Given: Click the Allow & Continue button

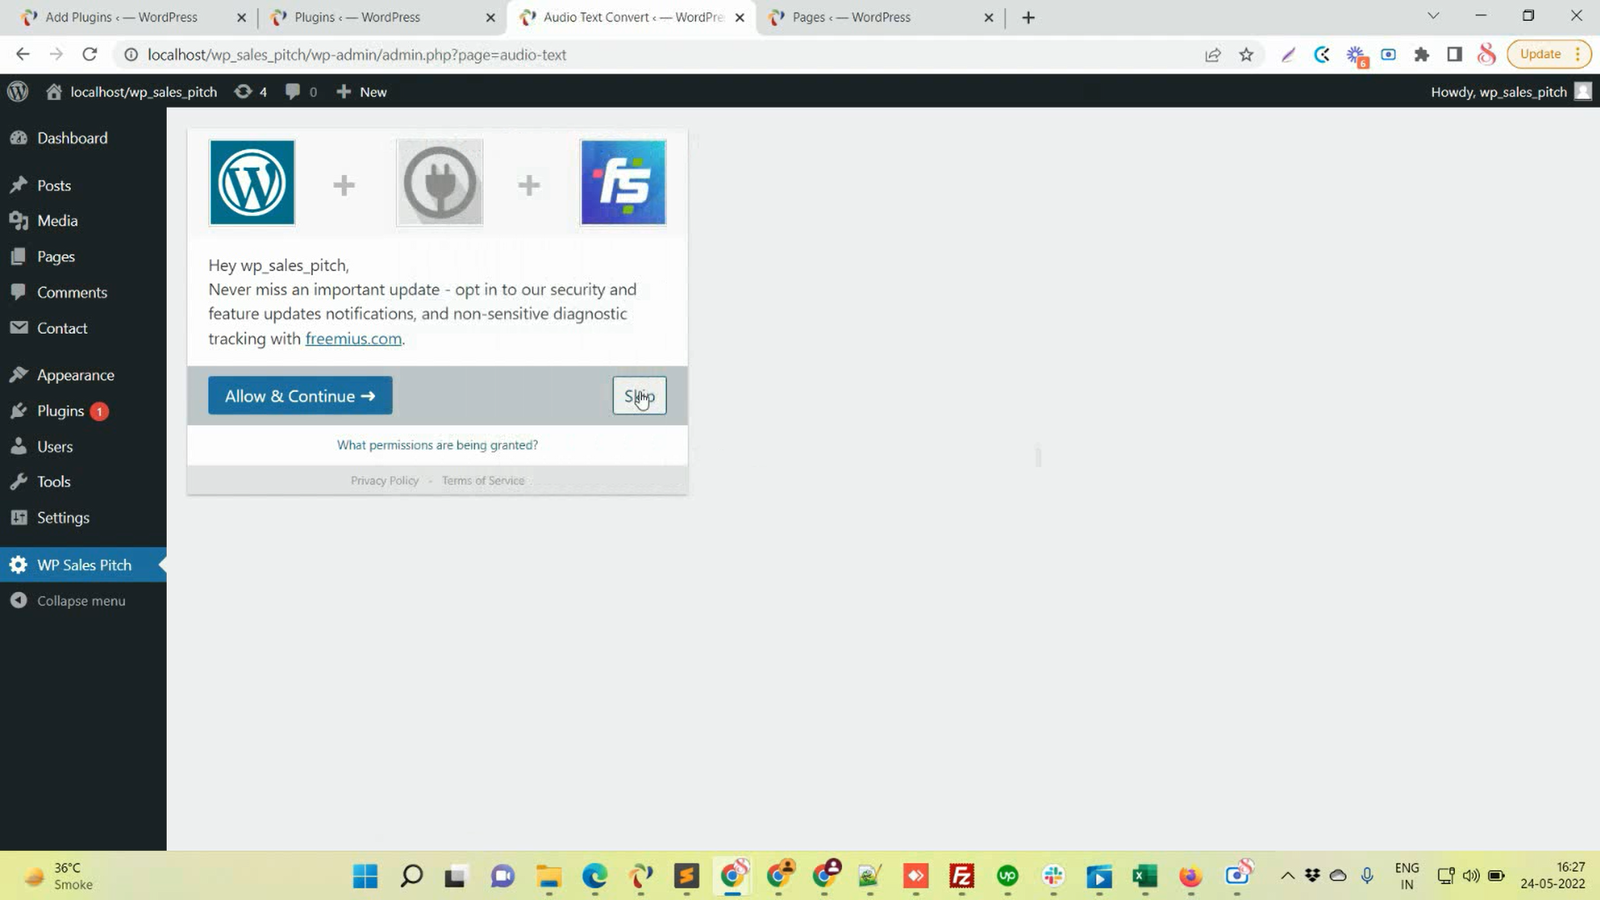Looking at the screenshot, I should click(300, 396).
